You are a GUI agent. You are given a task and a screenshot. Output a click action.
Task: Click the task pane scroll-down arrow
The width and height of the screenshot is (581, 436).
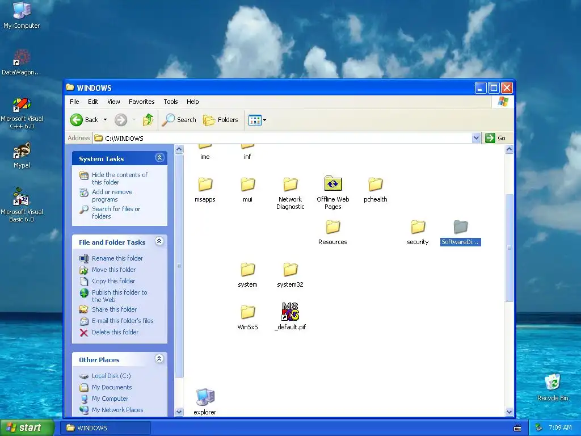179,412
